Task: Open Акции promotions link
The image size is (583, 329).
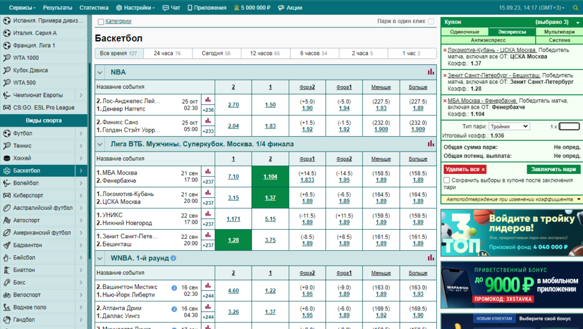Action: (290, 8)
